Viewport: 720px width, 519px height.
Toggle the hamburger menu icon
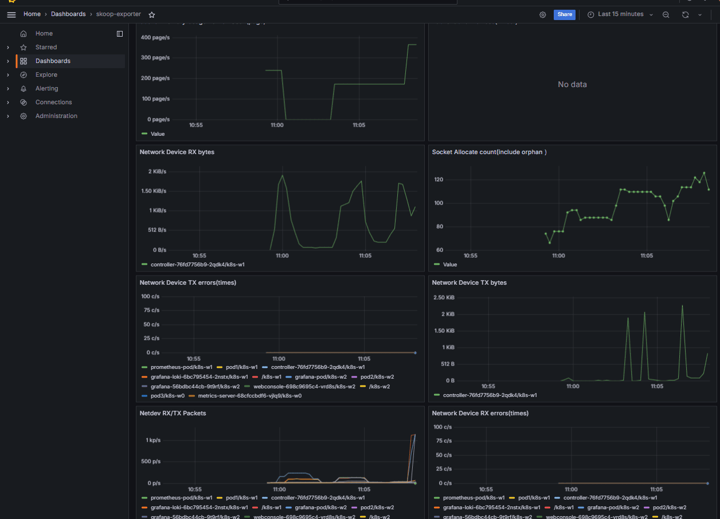click(x=11, y=14)
